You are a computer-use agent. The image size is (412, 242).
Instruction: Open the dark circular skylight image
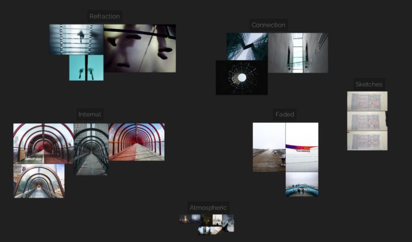242,78
